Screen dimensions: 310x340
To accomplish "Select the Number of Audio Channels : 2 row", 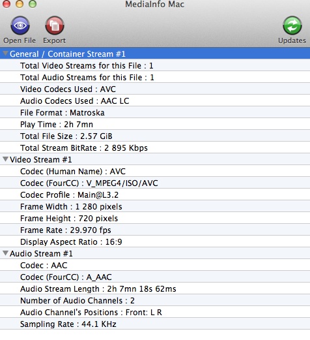I will [x=155, y=300].
